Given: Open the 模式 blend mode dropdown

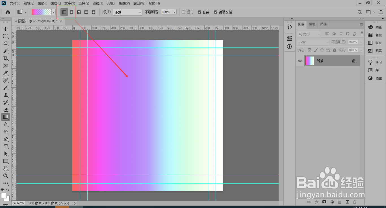Looking at the screenshot, I should 127,12.
